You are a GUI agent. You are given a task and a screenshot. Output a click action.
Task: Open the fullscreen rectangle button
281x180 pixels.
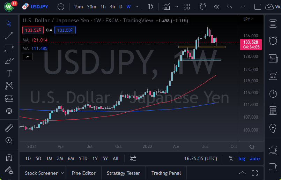pos(258,7)
